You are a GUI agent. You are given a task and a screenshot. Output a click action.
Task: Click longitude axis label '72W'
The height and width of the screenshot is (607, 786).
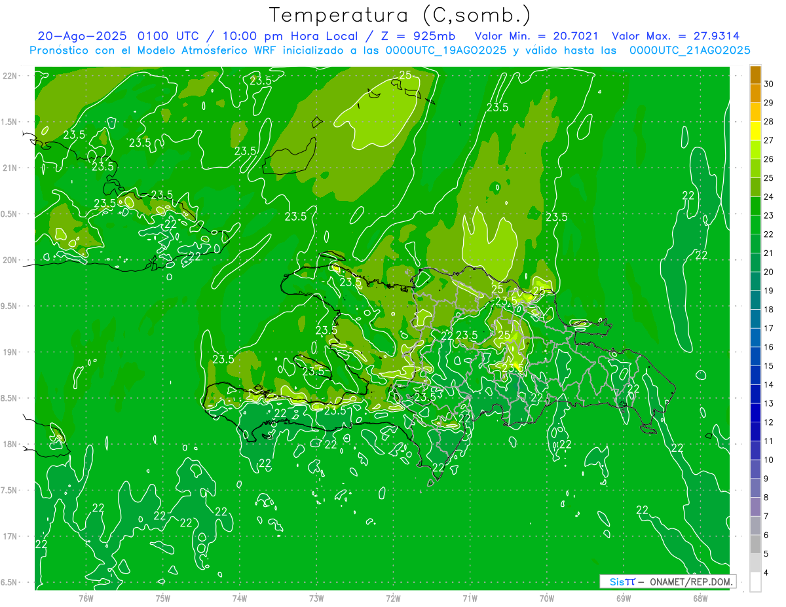[393, 598]
